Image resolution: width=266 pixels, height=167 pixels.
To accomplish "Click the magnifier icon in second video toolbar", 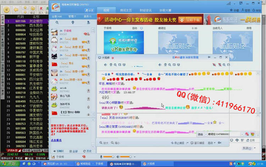I will tap(170, 65).
